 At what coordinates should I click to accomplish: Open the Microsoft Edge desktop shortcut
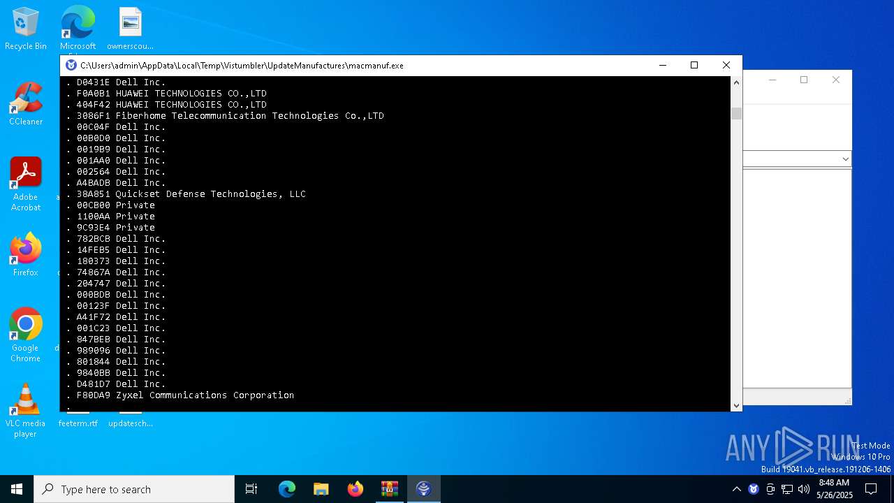tap(78, 28)
